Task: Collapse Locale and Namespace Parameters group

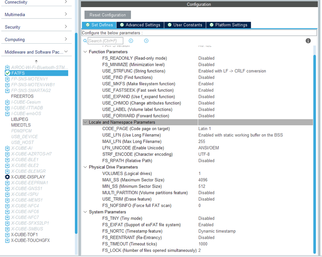Action: pyautogui.click(x=85, y=122)
